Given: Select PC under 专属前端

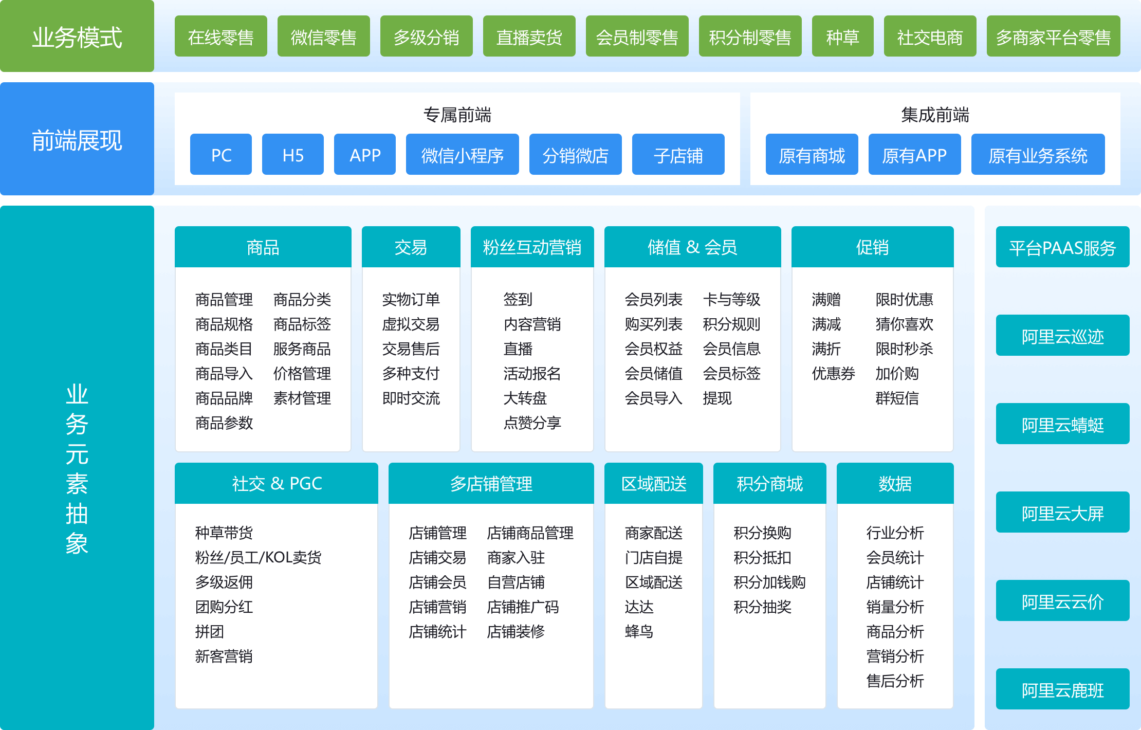Looking at the screenshot, I should pyautogui.click(x=220, y=154).
